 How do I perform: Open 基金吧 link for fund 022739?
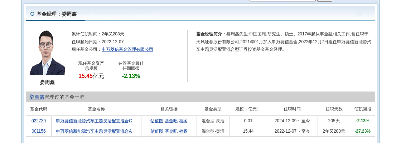point(171,121)
